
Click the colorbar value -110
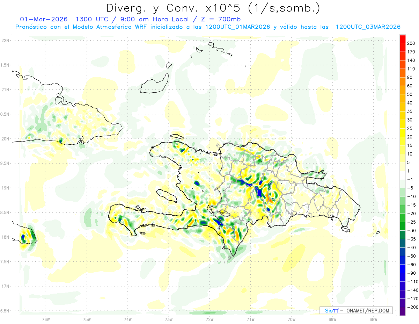pos(413,282)
